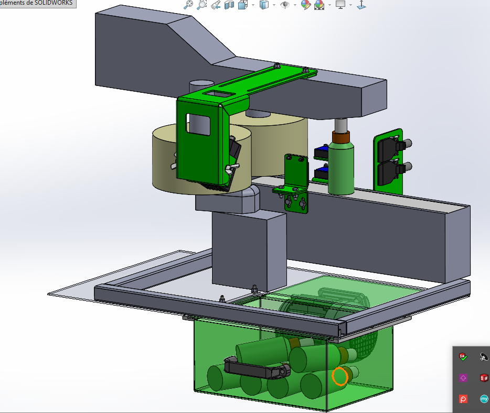Viewport: 490px width, 413px height.
Task: Click the View Orientation cube icon
Action: pos(243,5)
